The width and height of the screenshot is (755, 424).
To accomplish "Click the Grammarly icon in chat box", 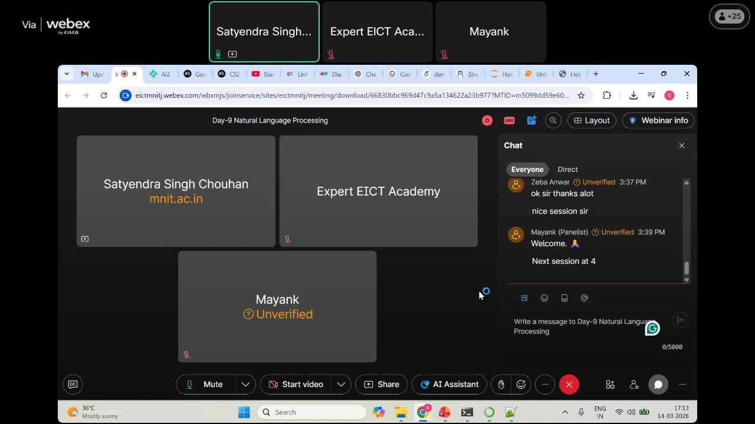I will point(652,329).
